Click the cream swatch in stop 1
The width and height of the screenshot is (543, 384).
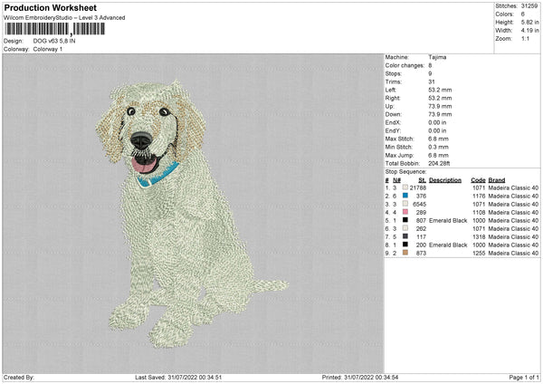[405, 187]
